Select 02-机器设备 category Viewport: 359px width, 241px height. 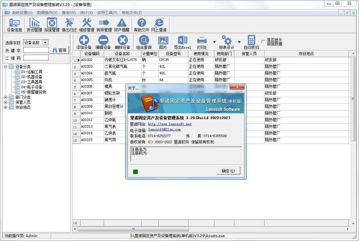pos(32,77)
